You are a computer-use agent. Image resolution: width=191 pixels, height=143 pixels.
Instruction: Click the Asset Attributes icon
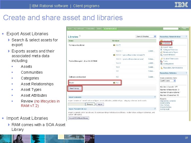161,55
